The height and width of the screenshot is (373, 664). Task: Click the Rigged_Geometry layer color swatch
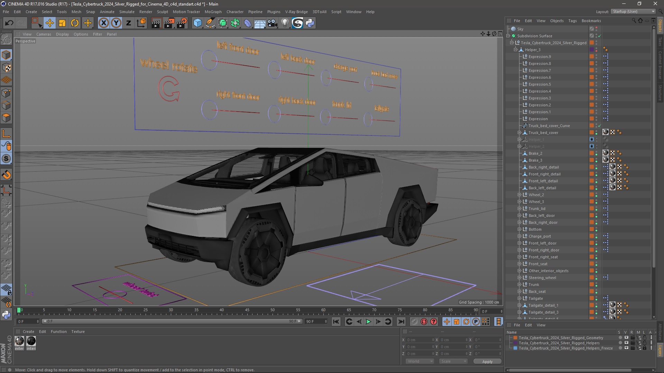point(515,338)
